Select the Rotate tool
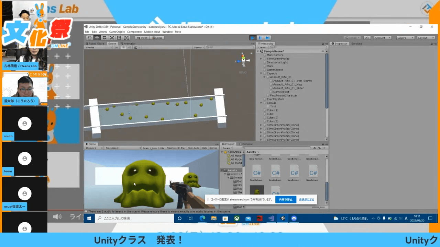 pos(104,38)
